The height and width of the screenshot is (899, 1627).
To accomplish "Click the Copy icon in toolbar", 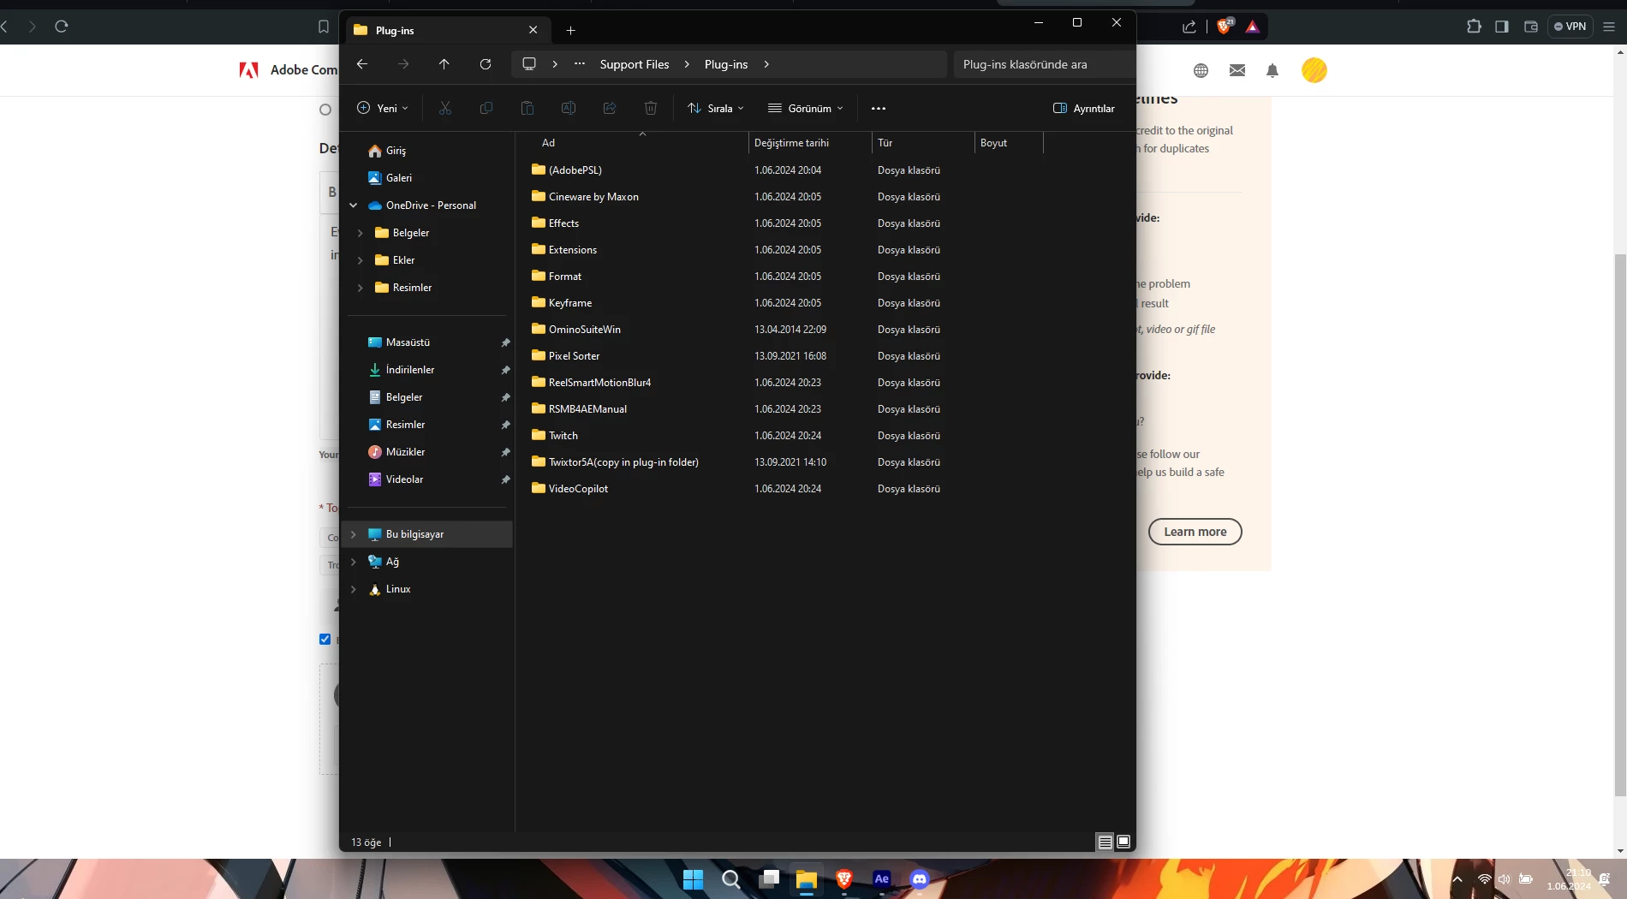I will click(x=486, y=108).
